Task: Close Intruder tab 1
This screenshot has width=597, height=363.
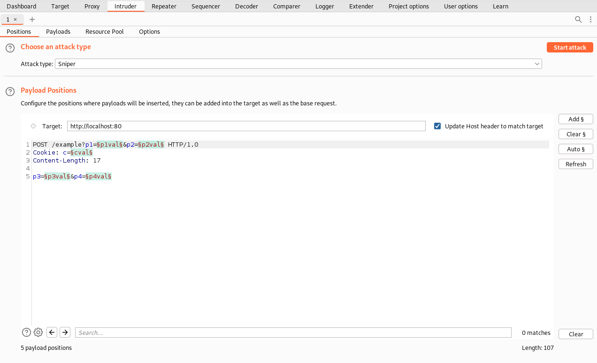Action: tap(15, 19)
